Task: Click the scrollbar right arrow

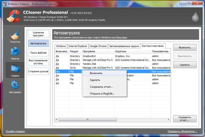Action: [169, 119]
